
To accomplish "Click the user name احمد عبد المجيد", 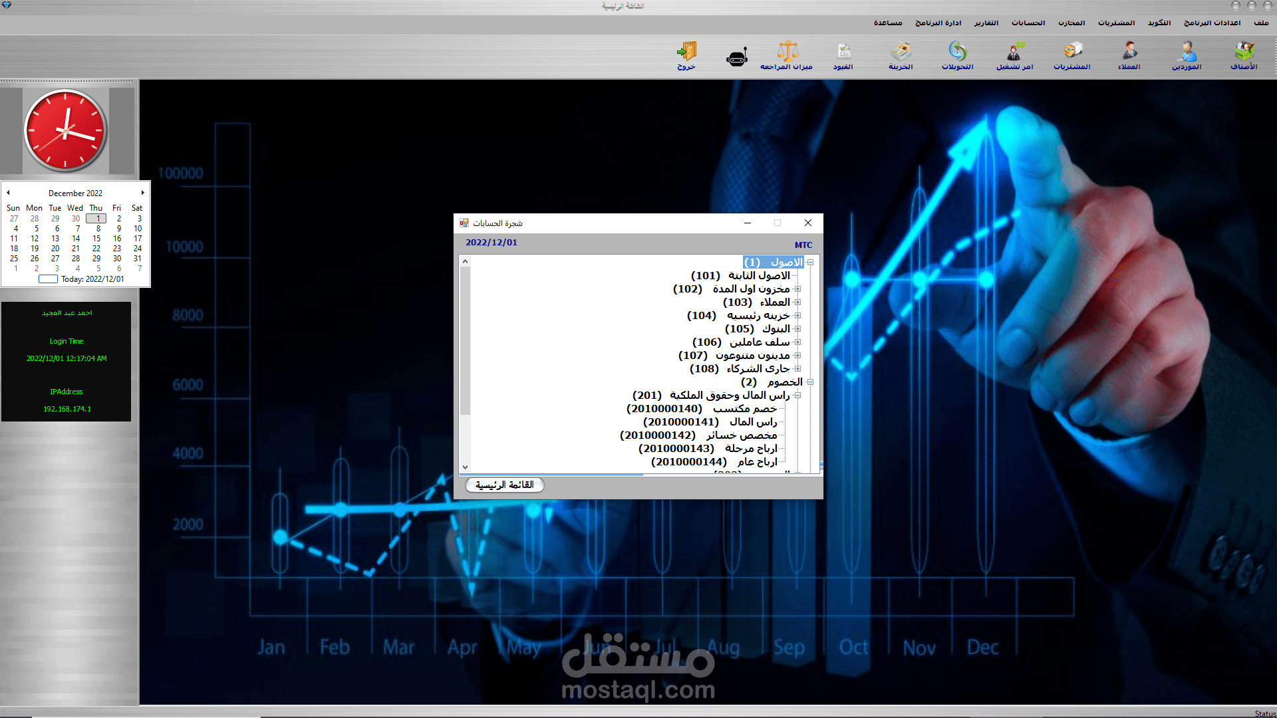I will 67,312.
